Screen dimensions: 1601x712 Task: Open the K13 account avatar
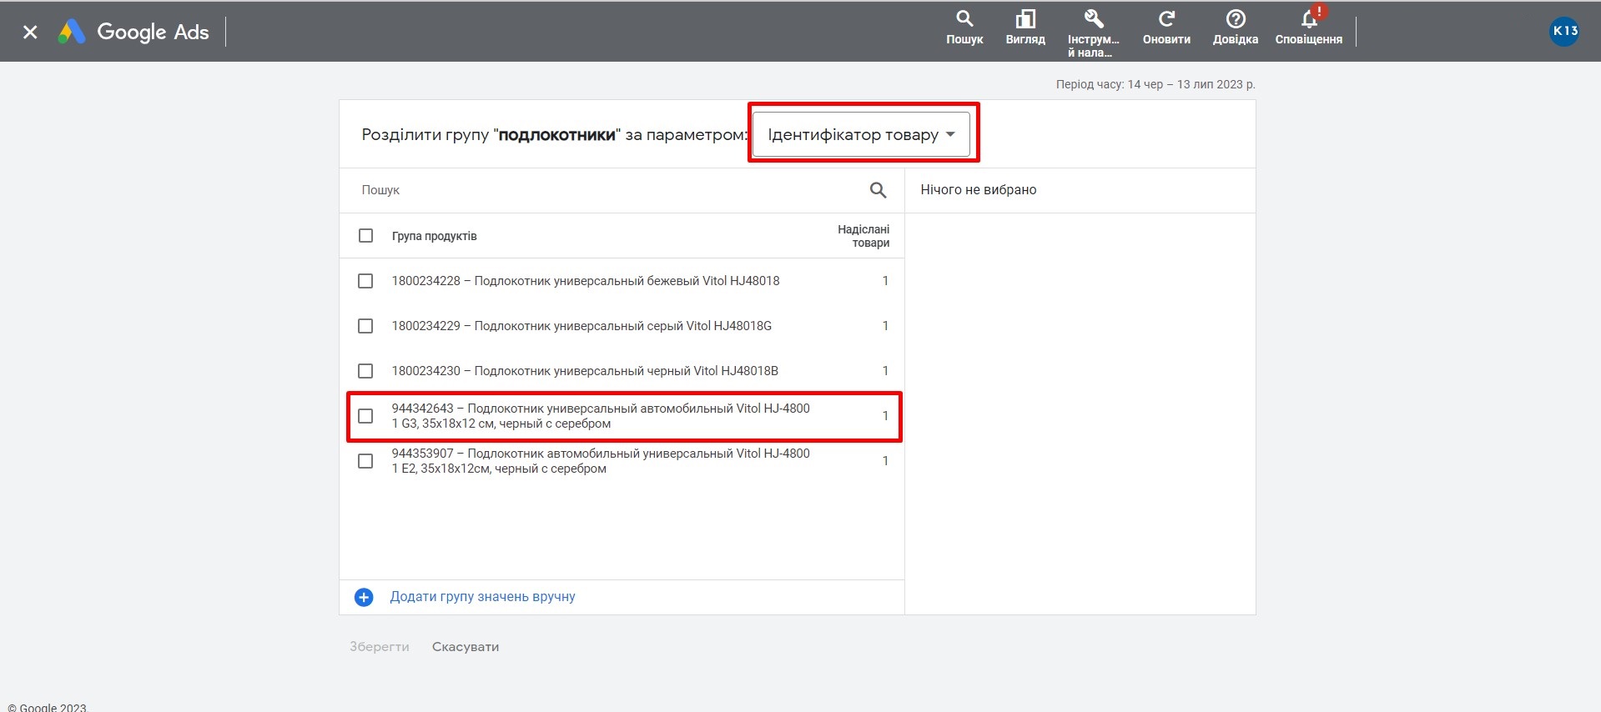click(x=1564, y=32)
